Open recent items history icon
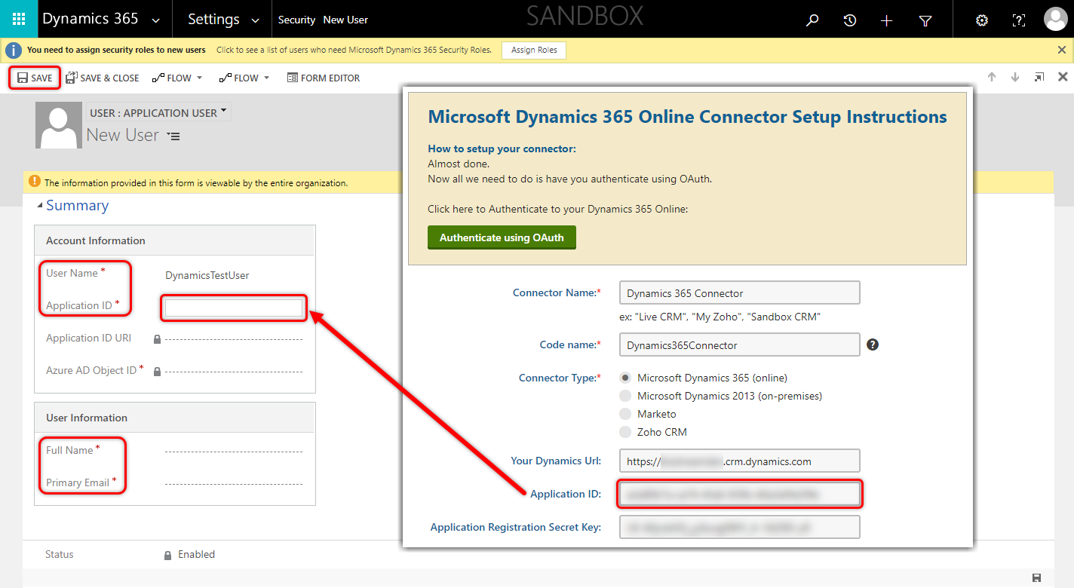 (x=850, y=20)
